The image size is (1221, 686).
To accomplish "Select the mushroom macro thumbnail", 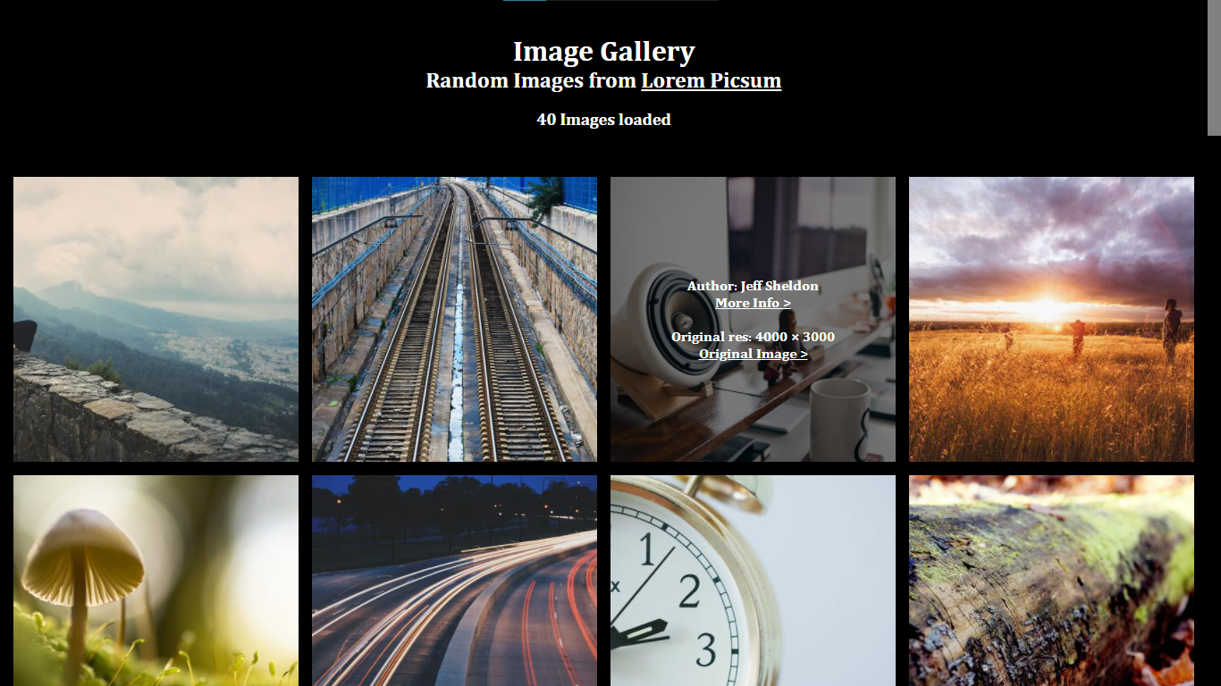I will pyautogui.click(x=156, y=581).
